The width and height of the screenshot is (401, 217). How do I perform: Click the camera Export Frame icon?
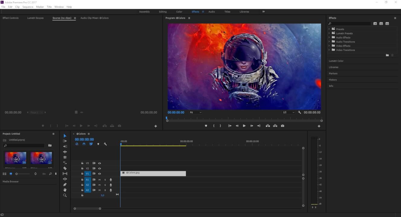pos(282,126)
